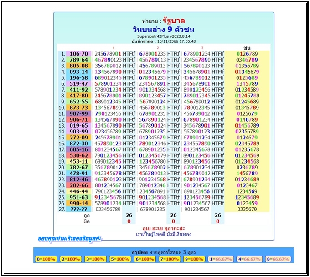Click ชน value 12345689 in row 25
The image size is (310, 277).
(x=247, y=197)
